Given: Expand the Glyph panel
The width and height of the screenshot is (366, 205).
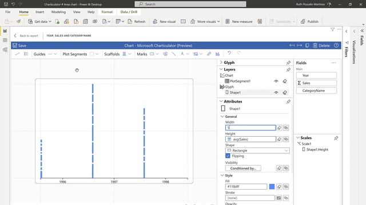Looking at the screenshot, I should coord(221,63).
